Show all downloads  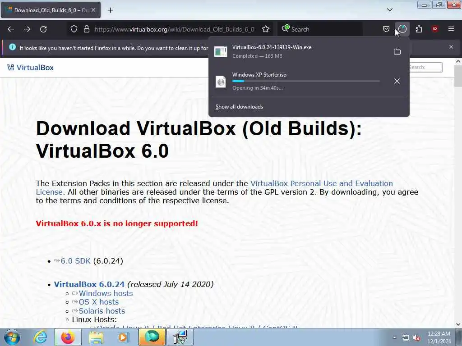[x=239, y=107]
